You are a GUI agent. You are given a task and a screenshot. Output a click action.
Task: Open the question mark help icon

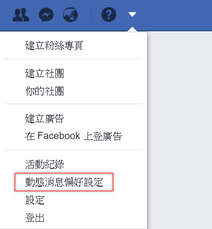[x=109, y=14]
